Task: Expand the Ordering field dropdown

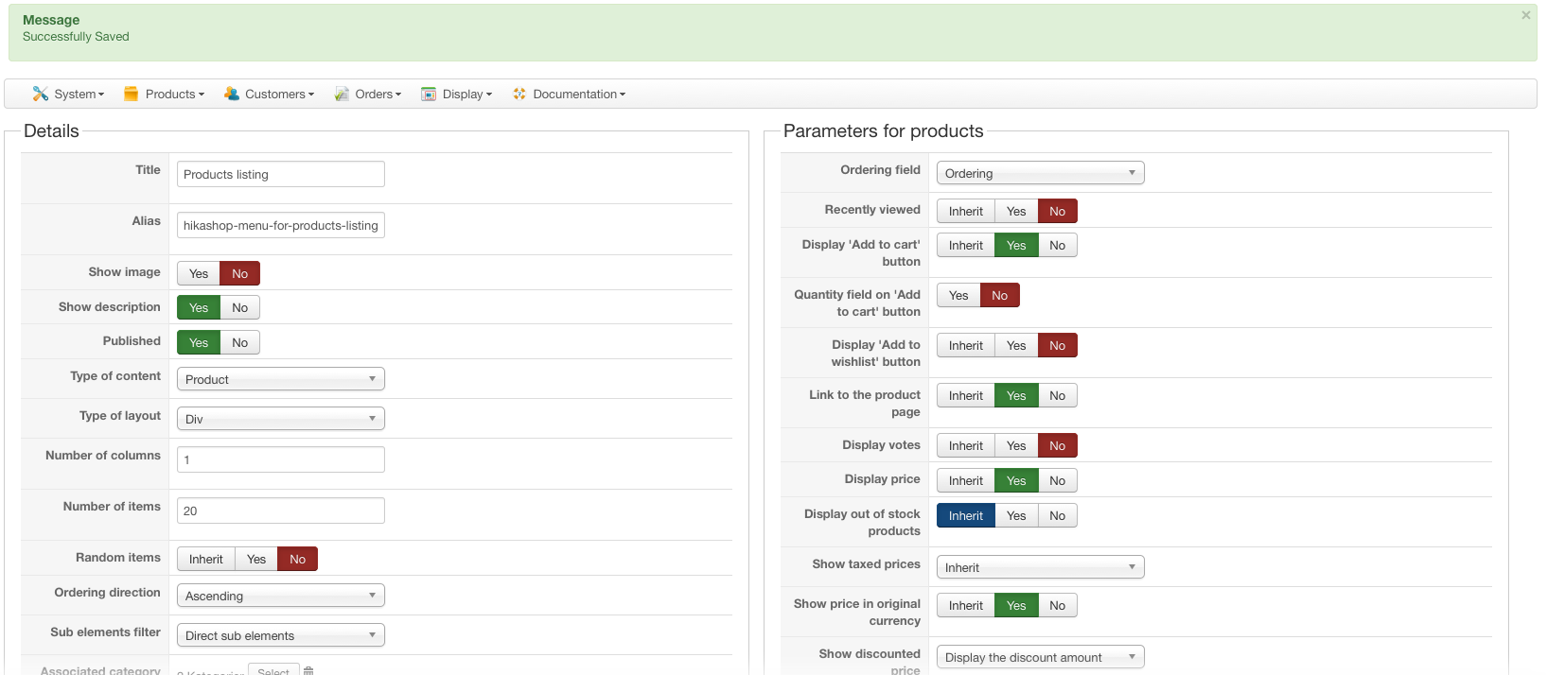Action: tap(1040, 173)
